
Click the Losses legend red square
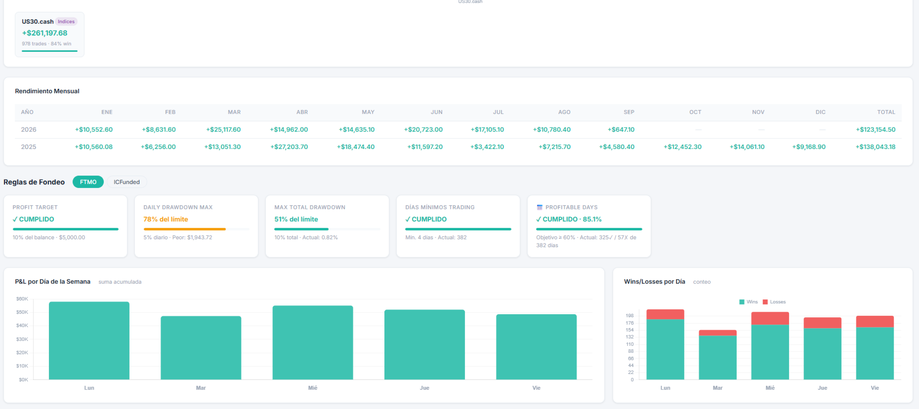click(x=765, y=302)
